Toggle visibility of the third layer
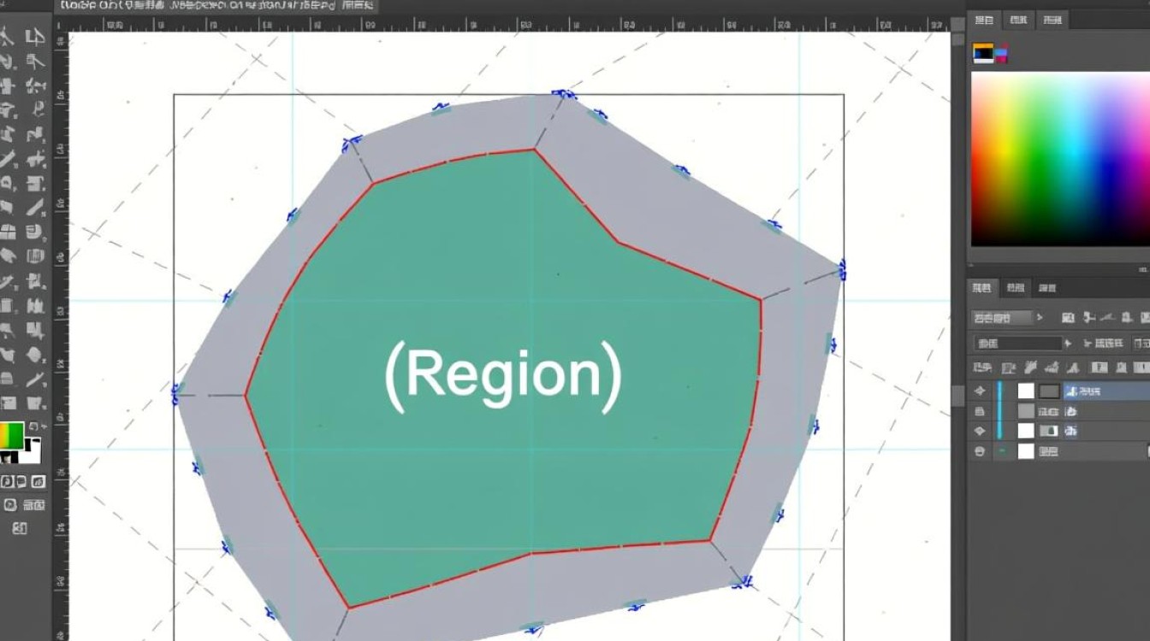This screenshot has height=641, width=1150. coord(980,432)
